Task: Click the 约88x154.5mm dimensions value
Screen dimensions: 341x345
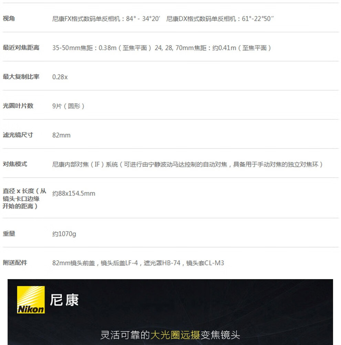Action: [74, 194]
